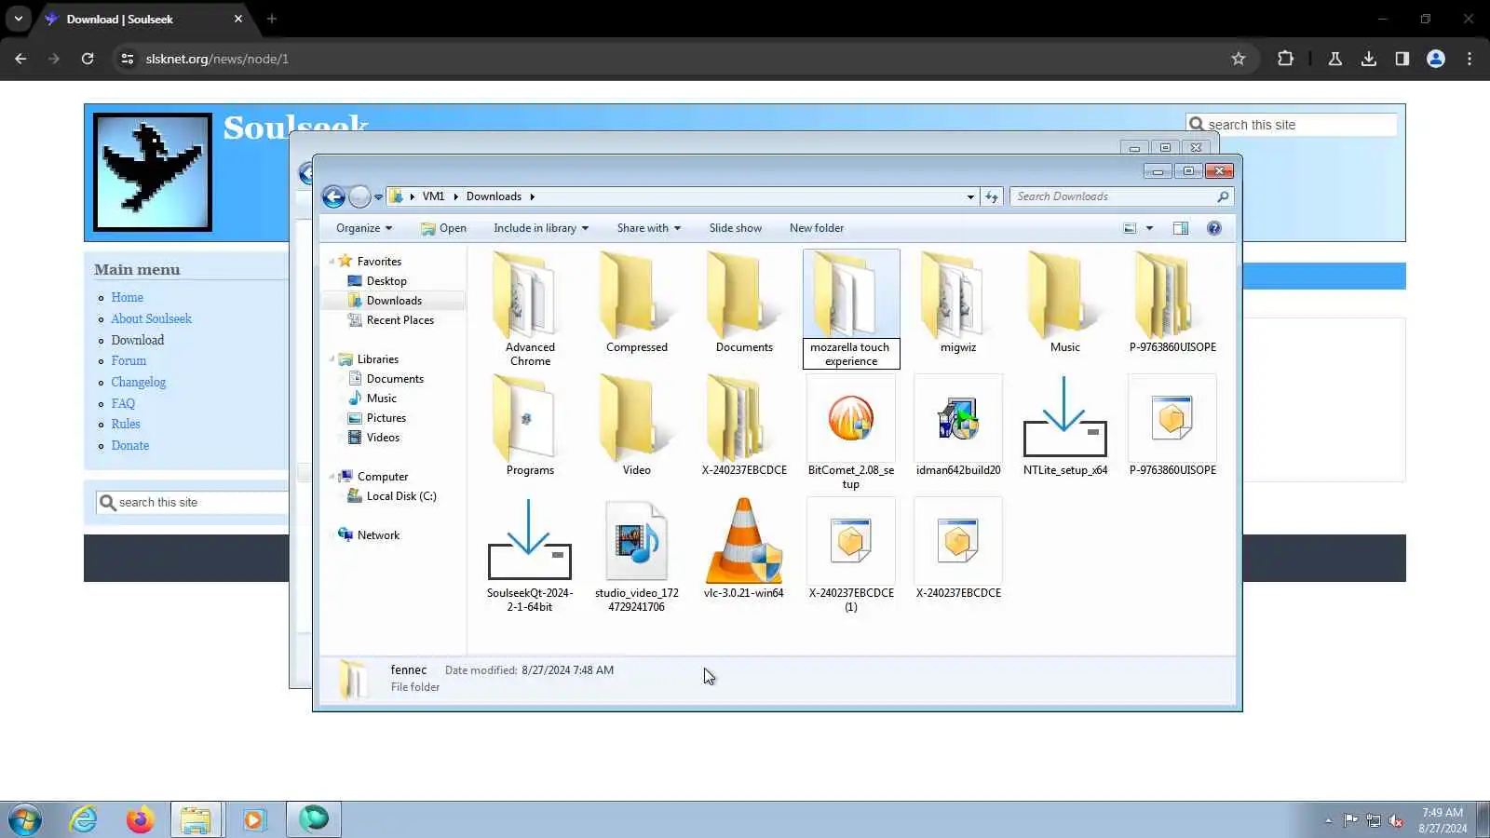
Task: Select Desktop in the Favorites list
Action: tap(386, 281)
